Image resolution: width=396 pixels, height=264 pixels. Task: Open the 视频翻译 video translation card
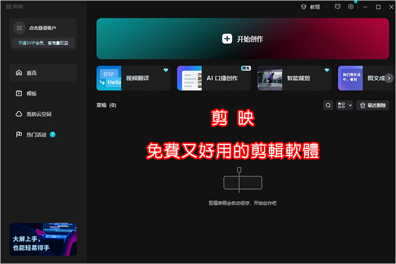click(x=133, y=78)
